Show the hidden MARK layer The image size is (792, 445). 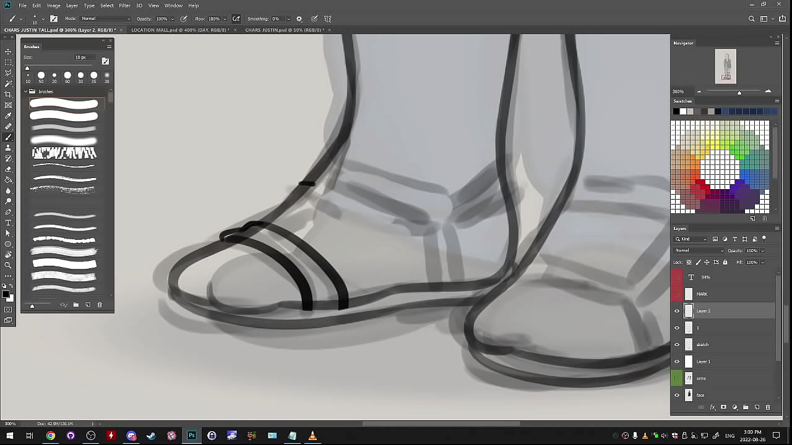(x=676, y=294)
